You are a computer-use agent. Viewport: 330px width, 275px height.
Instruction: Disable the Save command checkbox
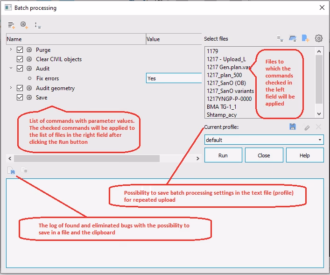(x=20, y=97)
